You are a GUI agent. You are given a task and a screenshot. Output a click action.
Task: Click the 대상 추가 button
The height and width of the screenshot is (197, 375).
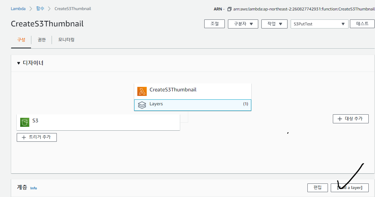pos(351,119)
